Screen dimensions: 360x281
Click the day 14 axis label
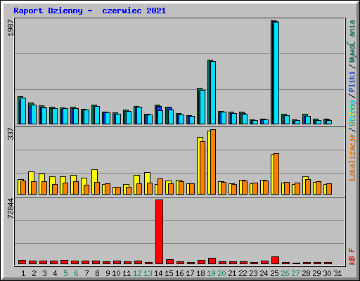click(158, 273)
